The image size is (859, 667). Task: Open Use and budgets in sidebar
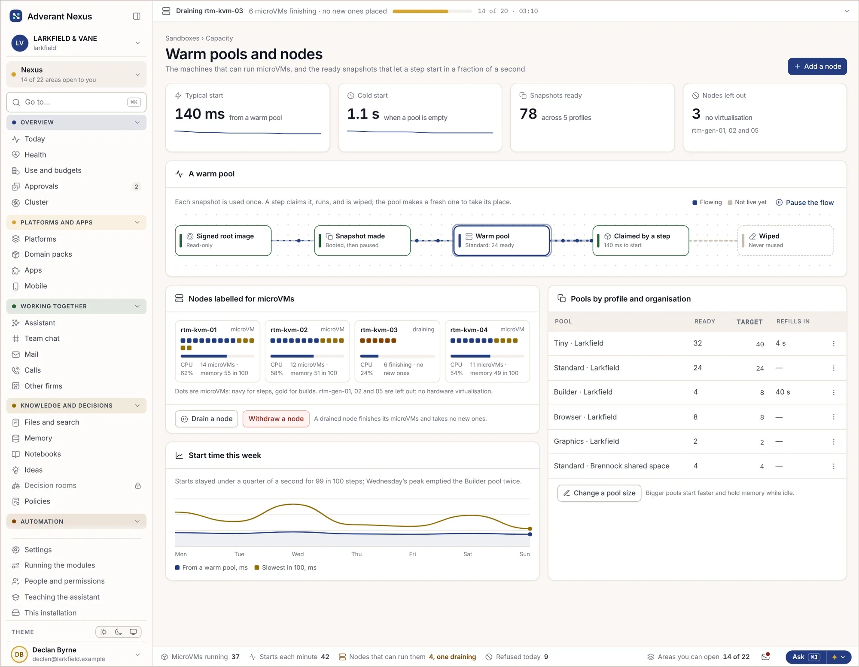click(x=53, y=170)
